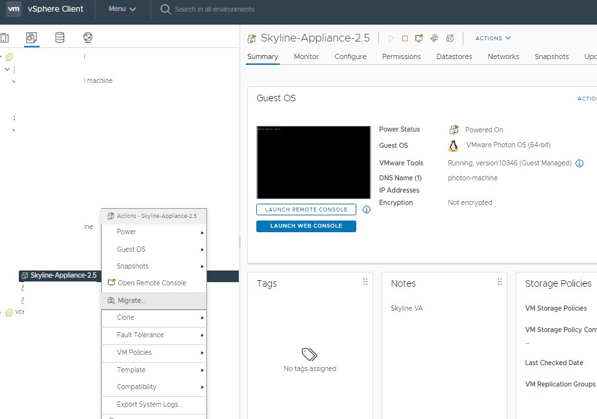Click the Launch Remote Console button
The image size is (597, 419).
tap(306, 210)
